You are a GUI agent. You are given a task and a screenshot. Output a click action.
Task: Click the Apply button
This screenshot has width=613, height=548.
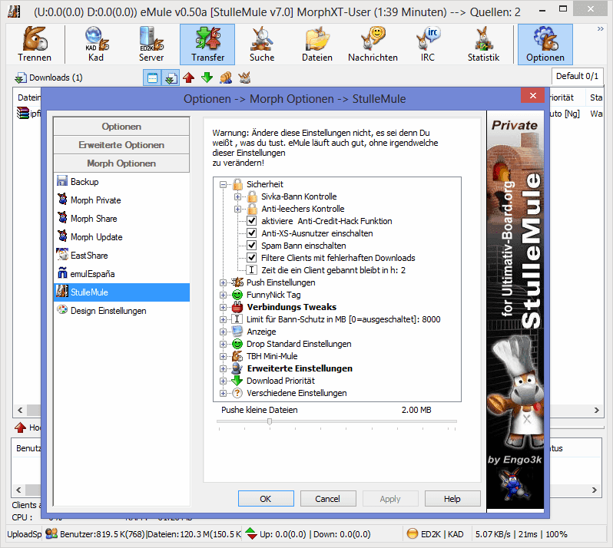[390, 499]
